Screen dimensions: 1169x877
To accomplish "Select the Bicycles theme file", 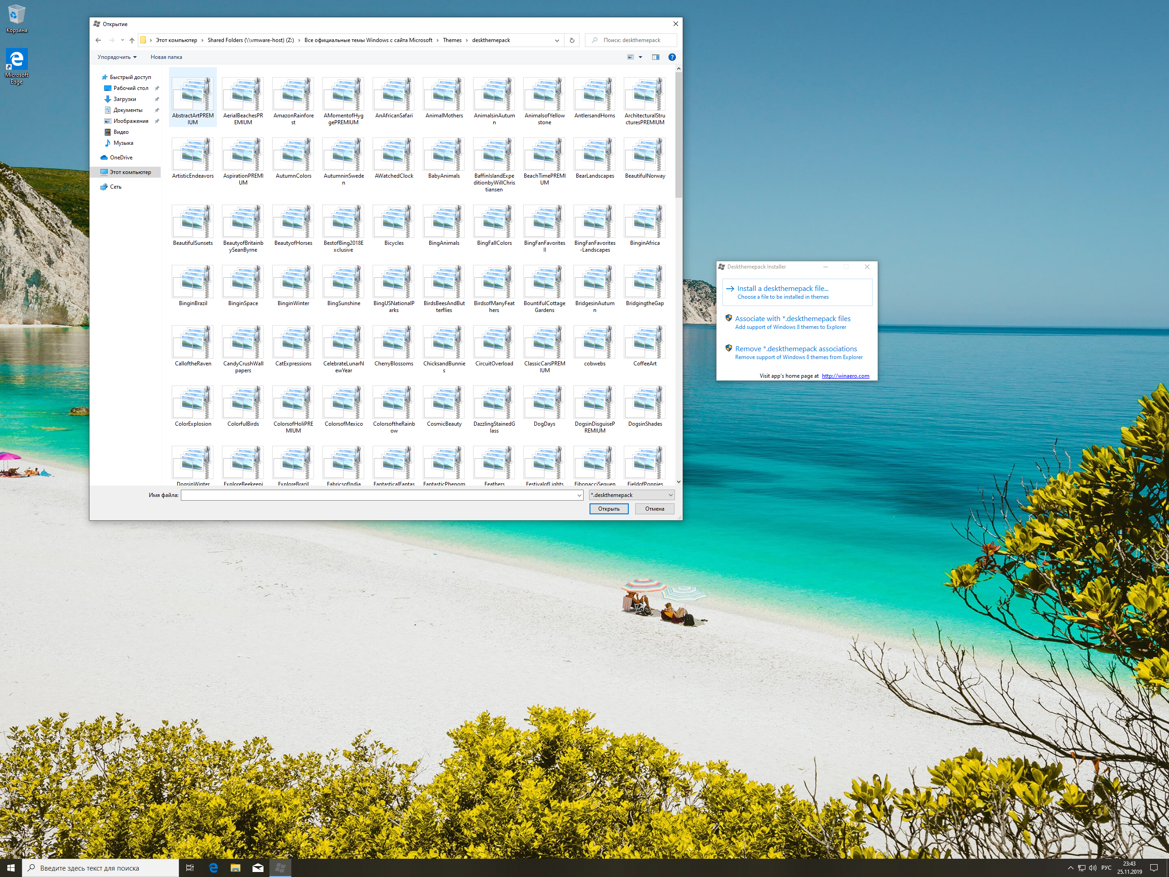I will 394,226.
